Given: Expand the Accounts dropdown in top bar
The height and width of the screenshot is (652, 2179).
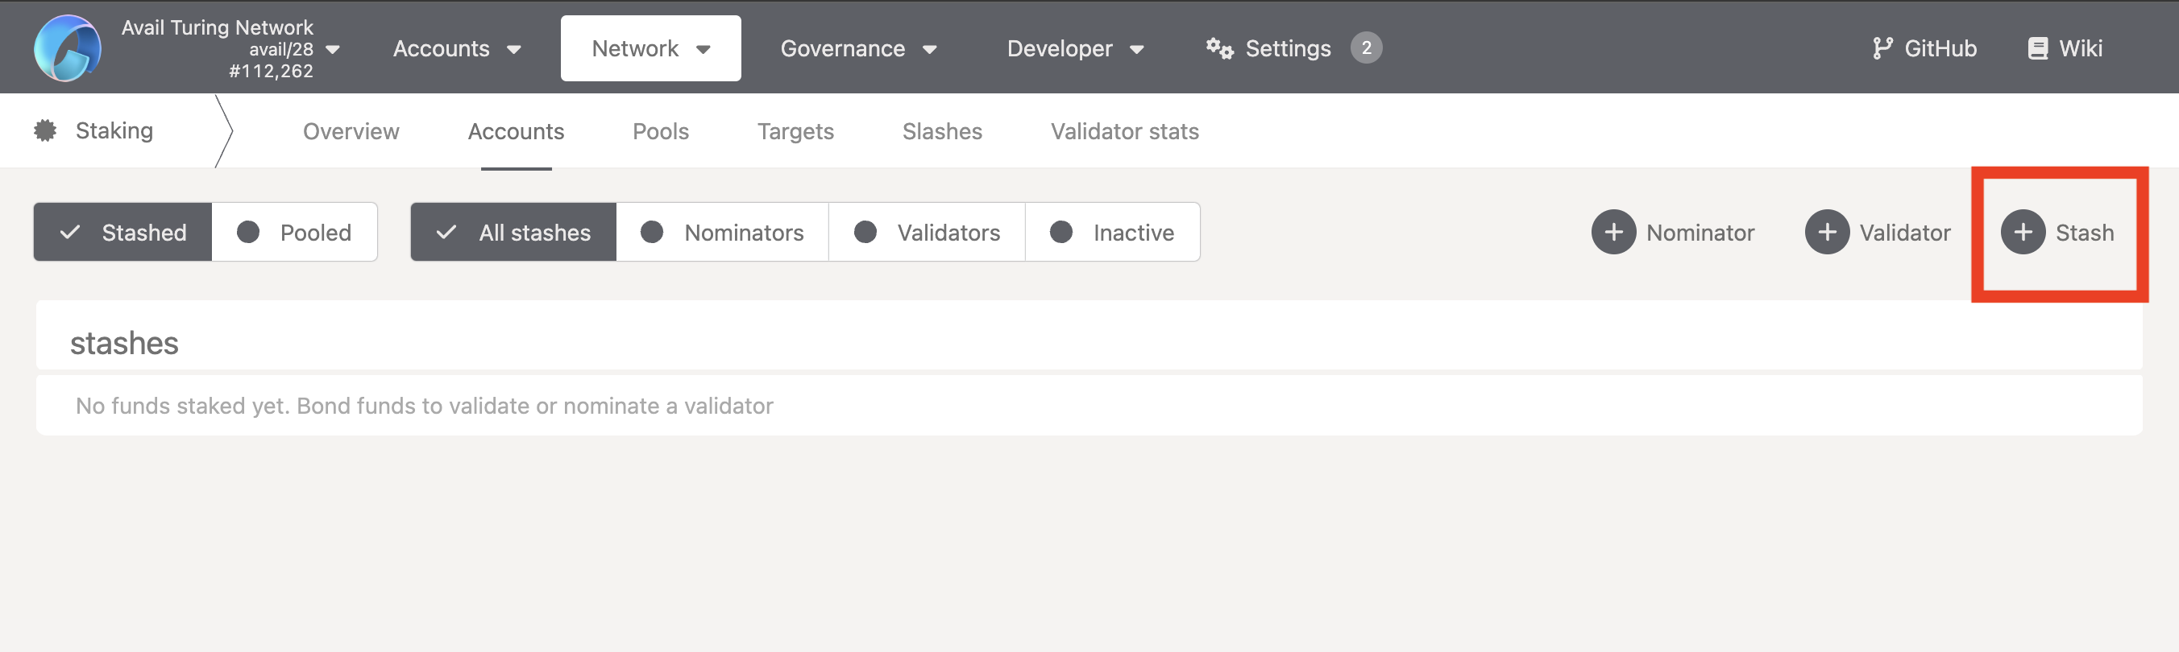Looking at the screenshot, I should click(457, 49).
